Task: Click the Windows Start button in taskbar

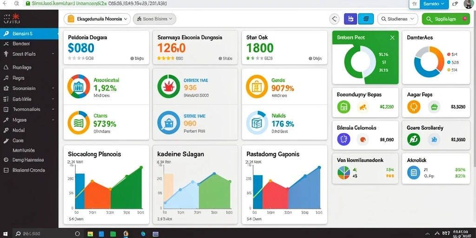Action: pyautogui.click(x=6, y=234)
